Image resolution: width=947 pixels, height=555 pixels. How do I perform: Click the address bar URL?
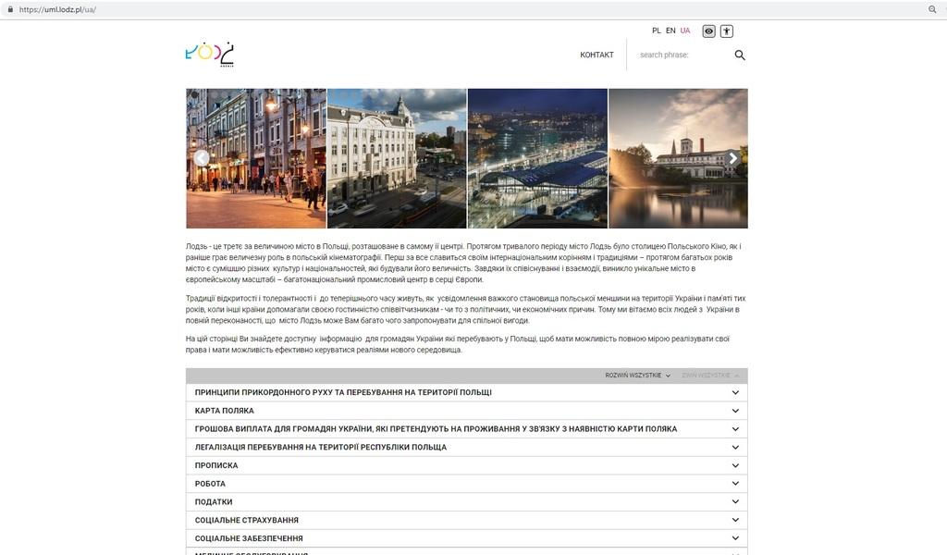57,9
